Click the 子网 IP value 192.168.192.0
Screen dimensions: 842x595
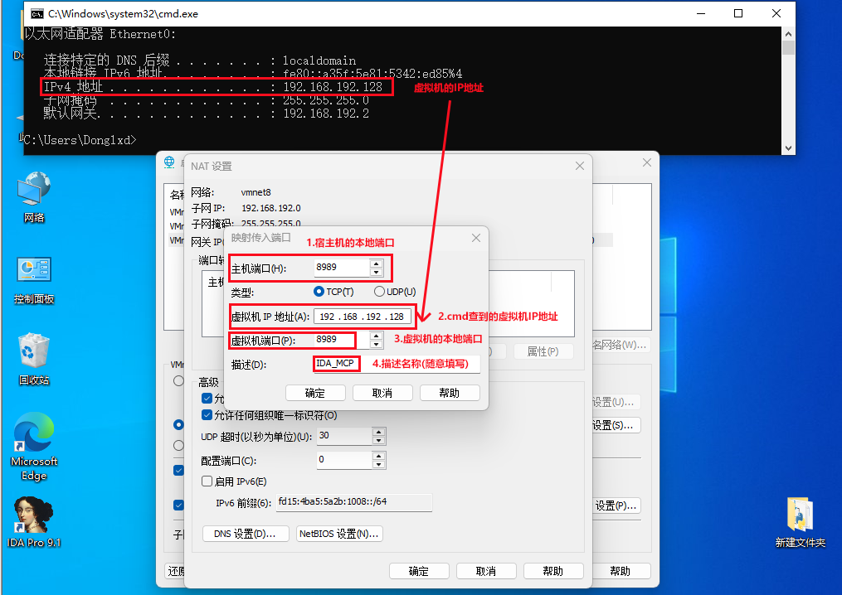pos(270,208)
